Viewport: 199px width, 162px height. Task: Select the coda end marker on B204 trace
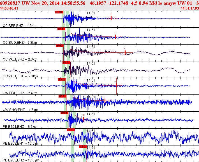pos(84,119)
